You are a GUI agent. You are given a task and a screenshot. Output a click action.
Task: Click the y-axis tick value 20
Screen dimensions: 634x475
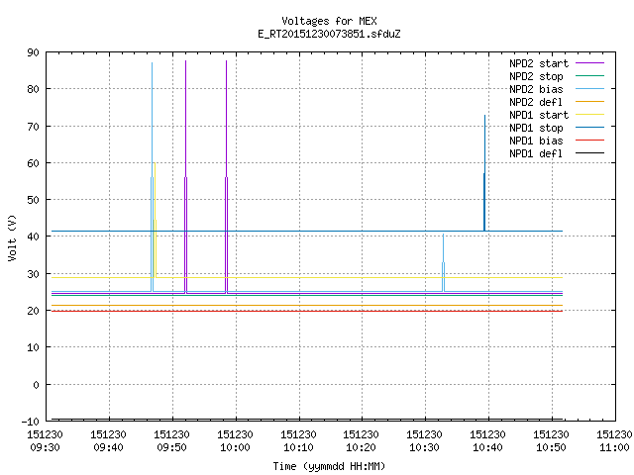coord(33,311)
